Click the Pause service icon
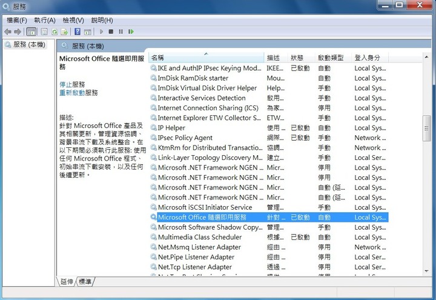 click(121, 32)
